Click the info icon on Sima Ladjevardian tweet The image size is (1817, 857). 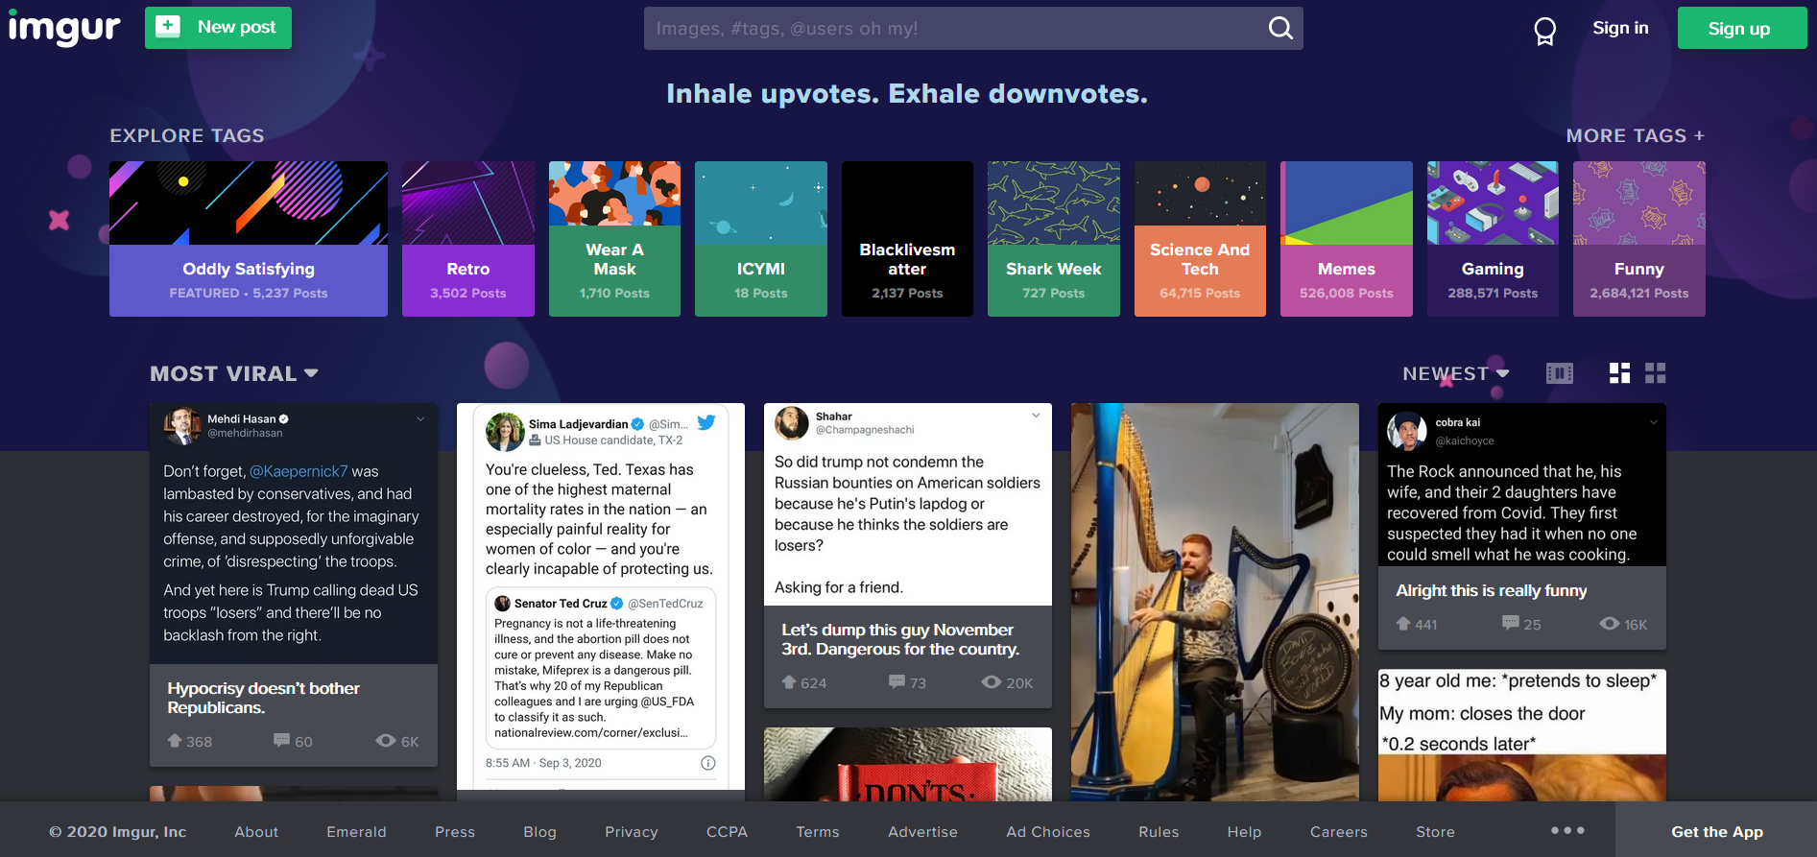point(707,763)
